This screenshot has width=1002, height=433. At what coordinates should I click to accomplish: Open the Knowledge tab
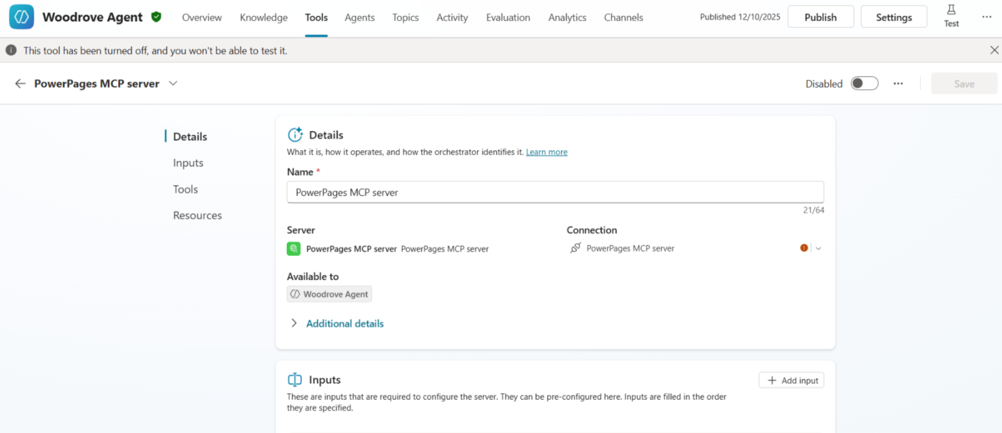[264, 17]
